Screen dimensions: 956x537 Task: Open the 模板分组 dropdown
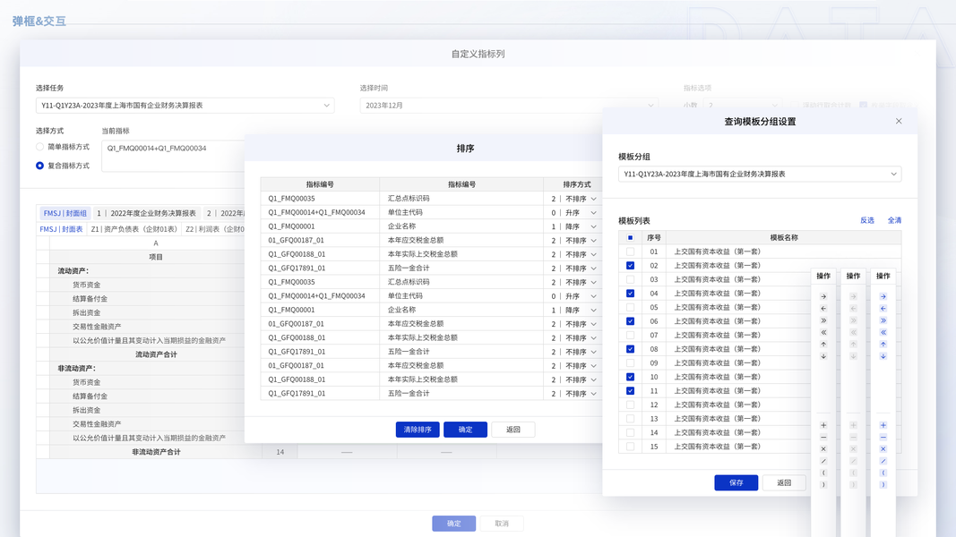[760, 175]
